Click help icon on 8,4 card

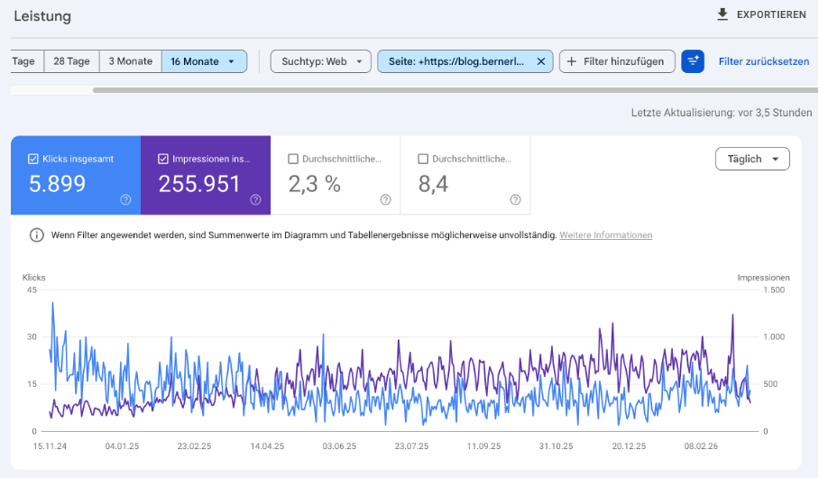[515, 199]
